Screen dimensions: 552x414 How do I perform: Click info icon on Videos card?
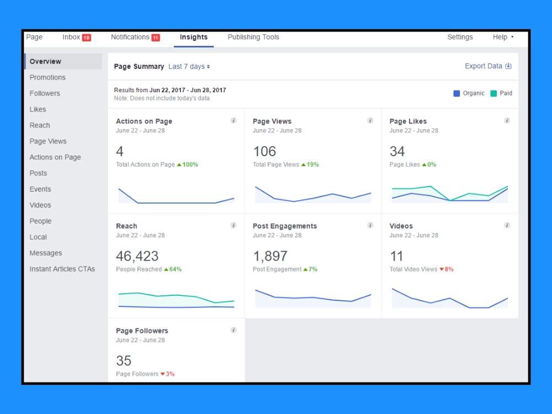point(507,225)
